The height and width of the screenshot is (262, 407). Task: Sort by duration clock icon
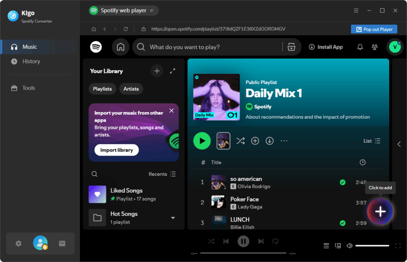[363, 163]
